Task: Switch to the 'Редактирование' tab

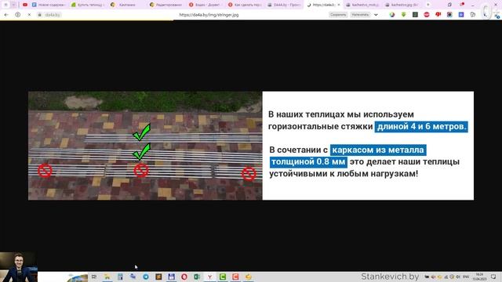Action: point(166,5)
